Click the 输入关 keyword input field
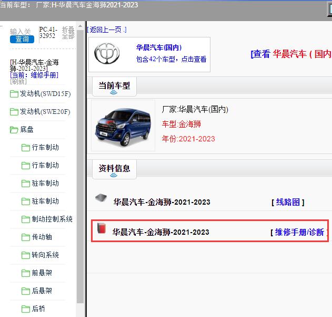 tap(21, 32)
